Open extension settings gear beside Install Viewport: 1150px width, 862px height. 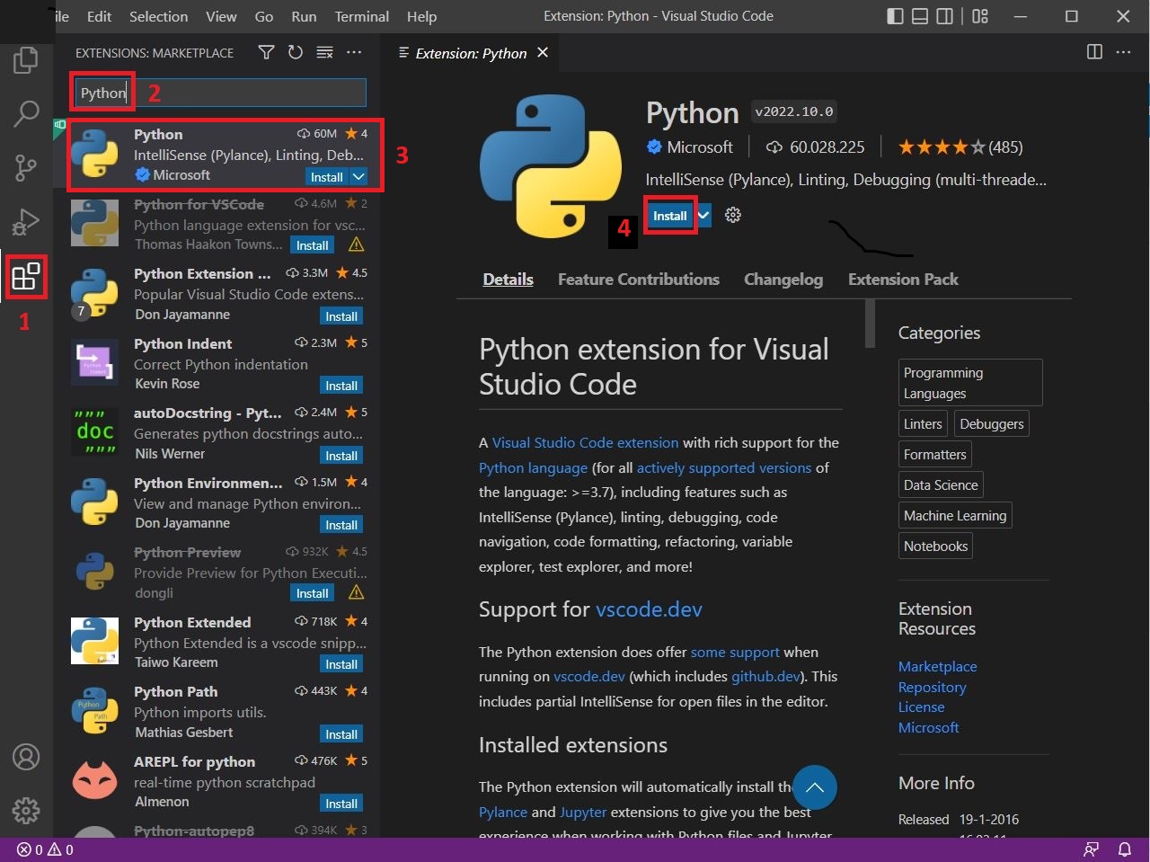733,215
